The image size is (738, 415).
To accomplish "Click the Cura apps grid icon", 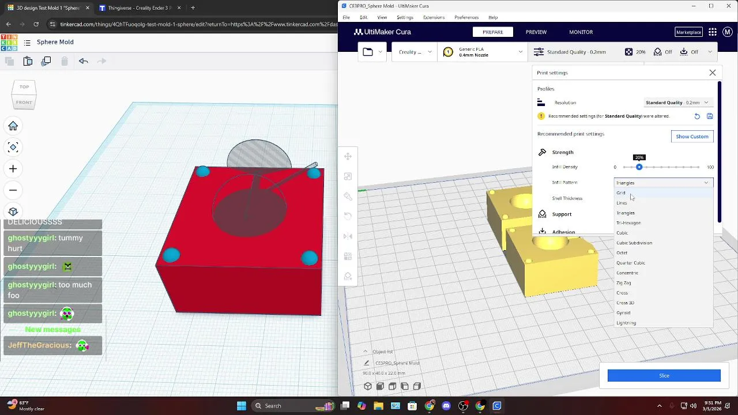I will tap(713, 32).
